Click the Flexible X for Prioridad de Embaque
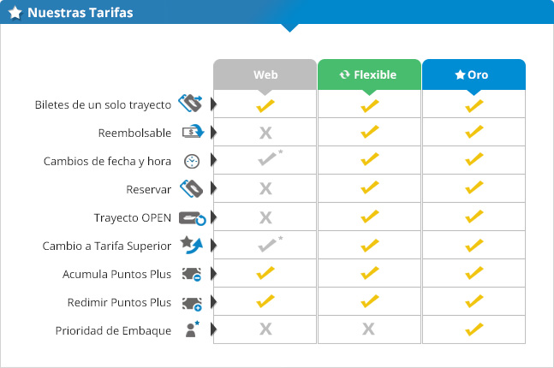Viewport: 554px width, 368px height. (368, 329)
